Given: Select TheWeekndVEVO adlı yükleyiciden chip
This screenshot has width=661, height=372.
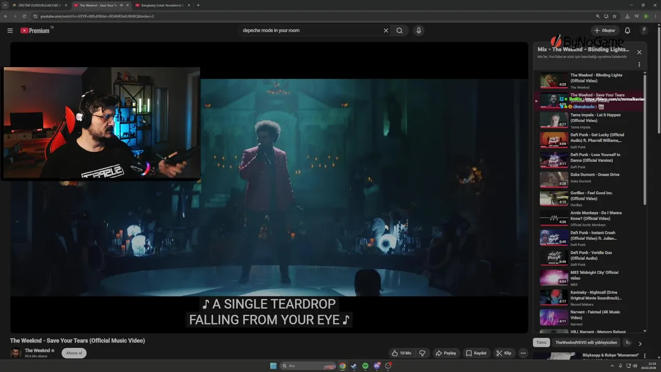Looking at the screenshot, I should [x=586, y=343].
